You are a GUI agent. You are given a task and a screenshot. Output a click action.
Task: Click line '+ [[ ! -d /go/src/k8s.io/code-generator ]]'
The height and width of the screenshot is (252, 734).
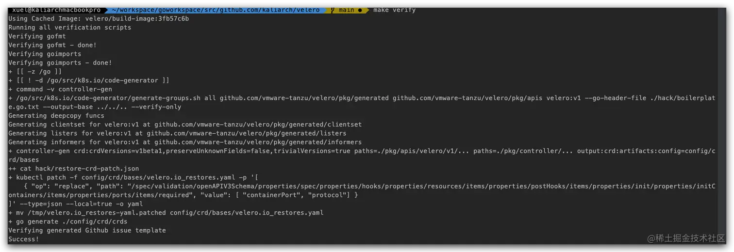click(x=89, y=80)
